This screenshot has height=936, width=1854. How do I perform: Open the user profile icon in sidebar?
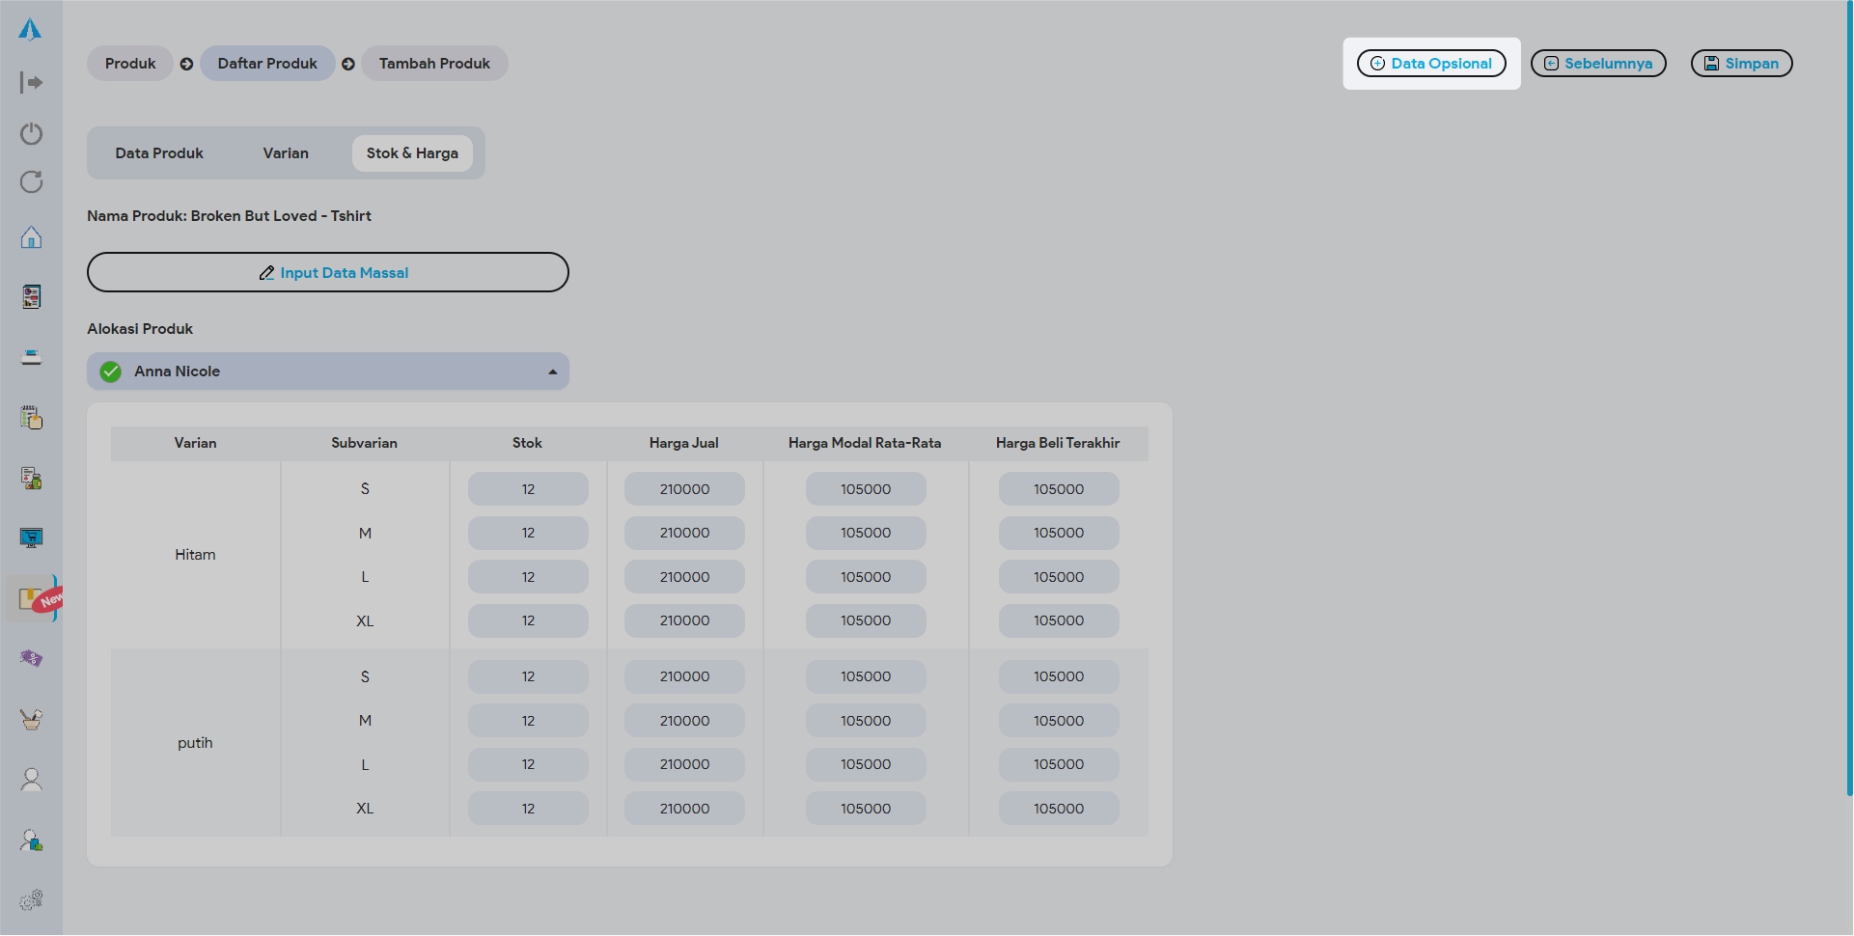[31, 780]
